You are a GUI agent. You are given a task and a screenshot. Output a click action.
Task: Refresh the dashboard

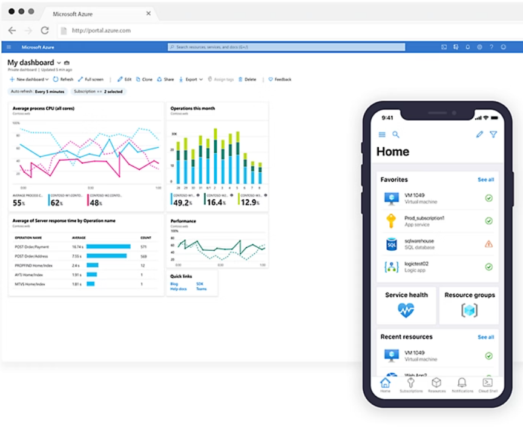pyautogui.click(x=63, y=79)
